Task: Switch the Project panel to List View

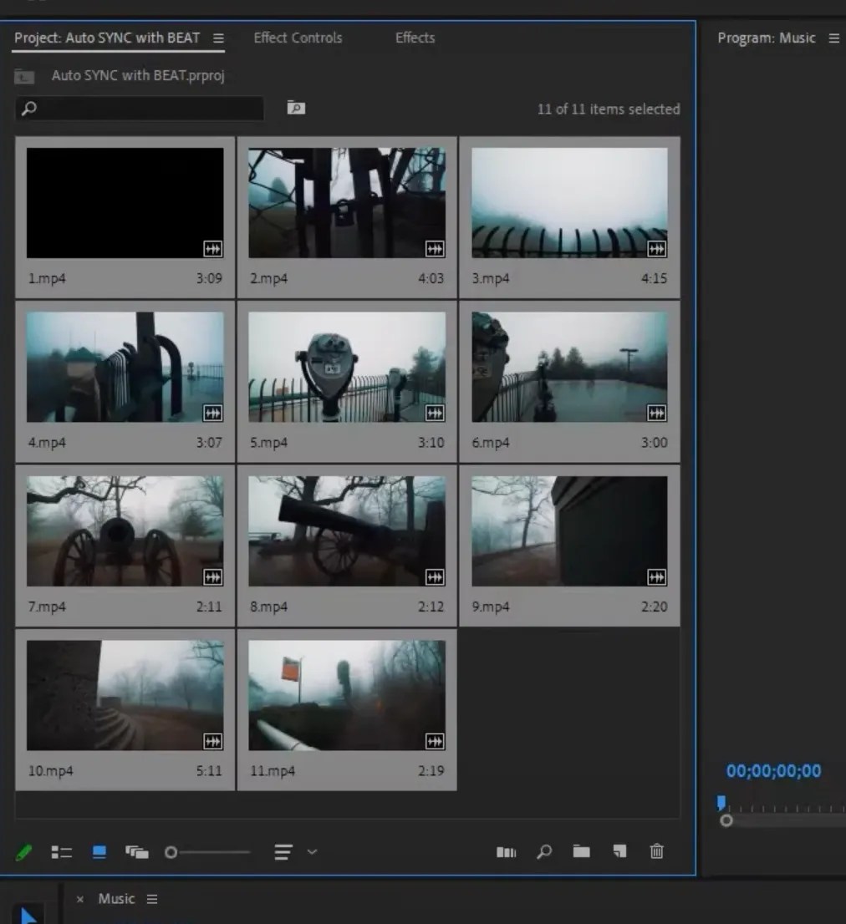Action: 62,851
